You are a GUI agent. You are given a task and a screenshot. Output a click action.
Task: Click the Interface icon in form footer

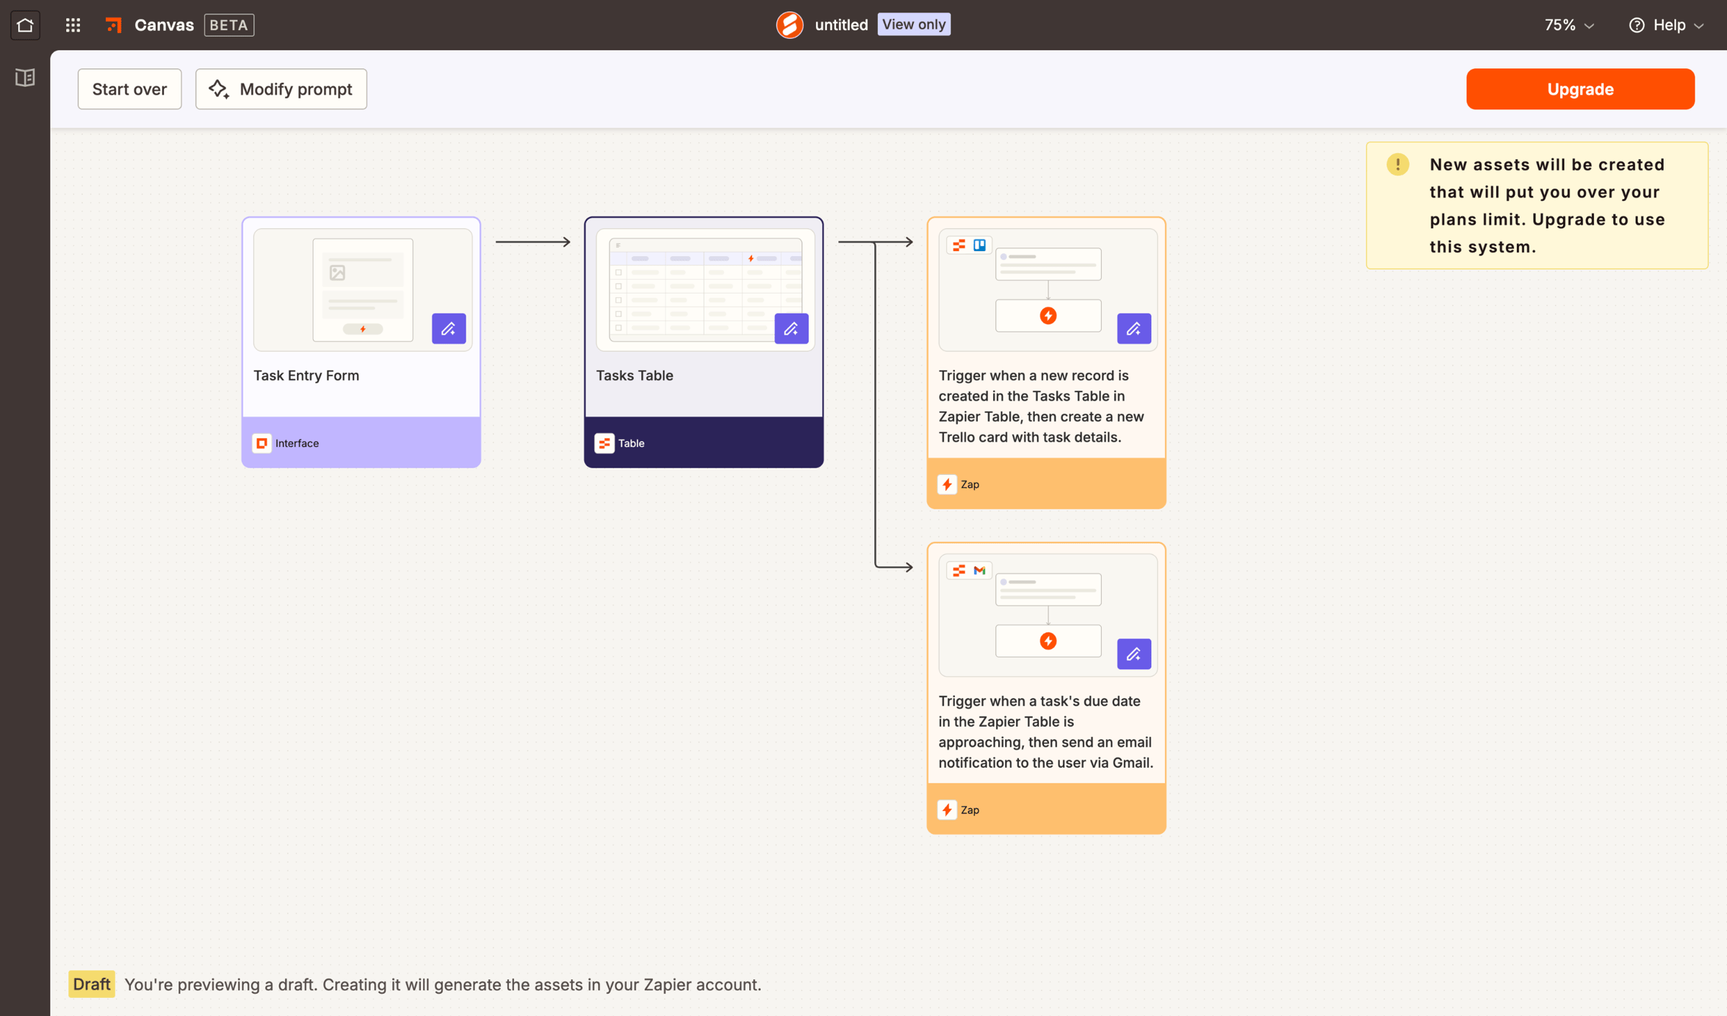tap(262, 443)
